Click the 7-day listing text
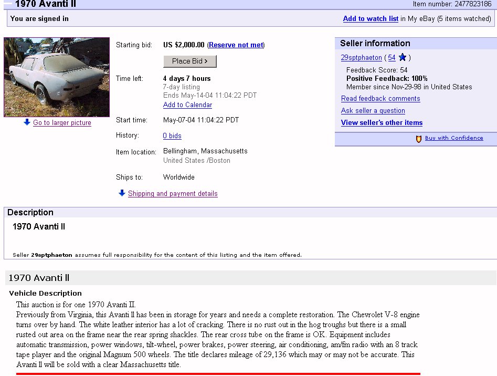 [181, 87]
